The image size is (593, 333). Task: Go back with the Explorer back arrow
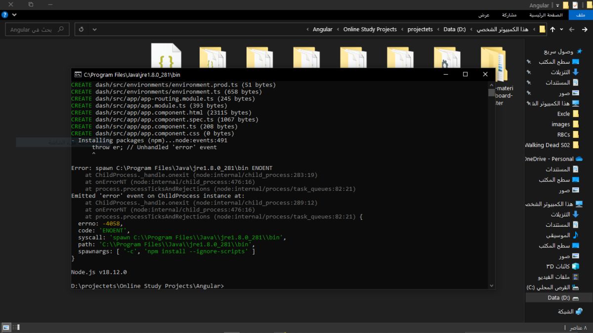584,29
